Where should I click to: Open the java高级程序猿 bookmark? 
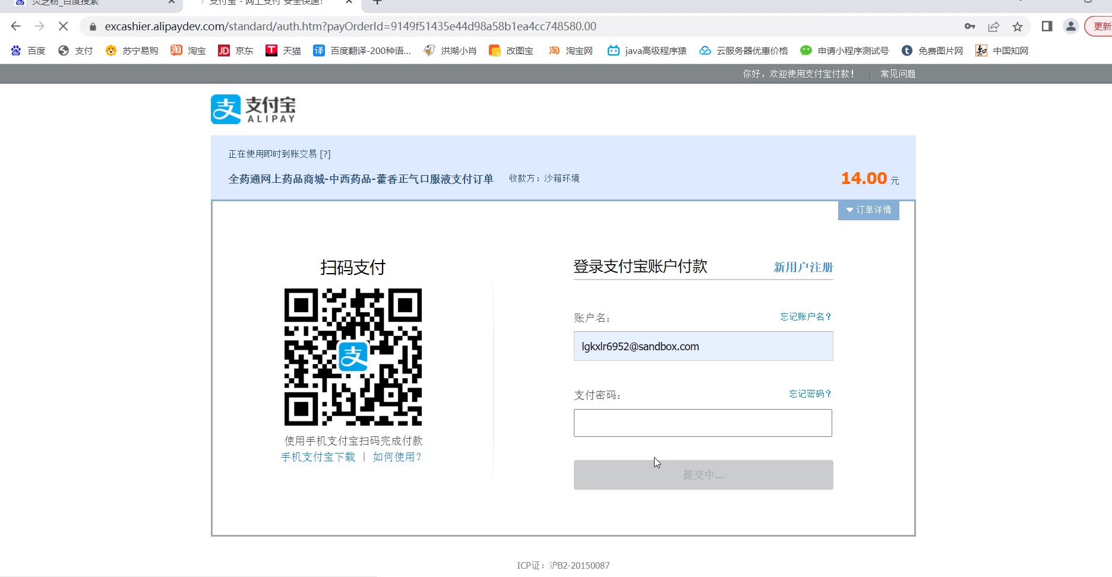point(647,50)
